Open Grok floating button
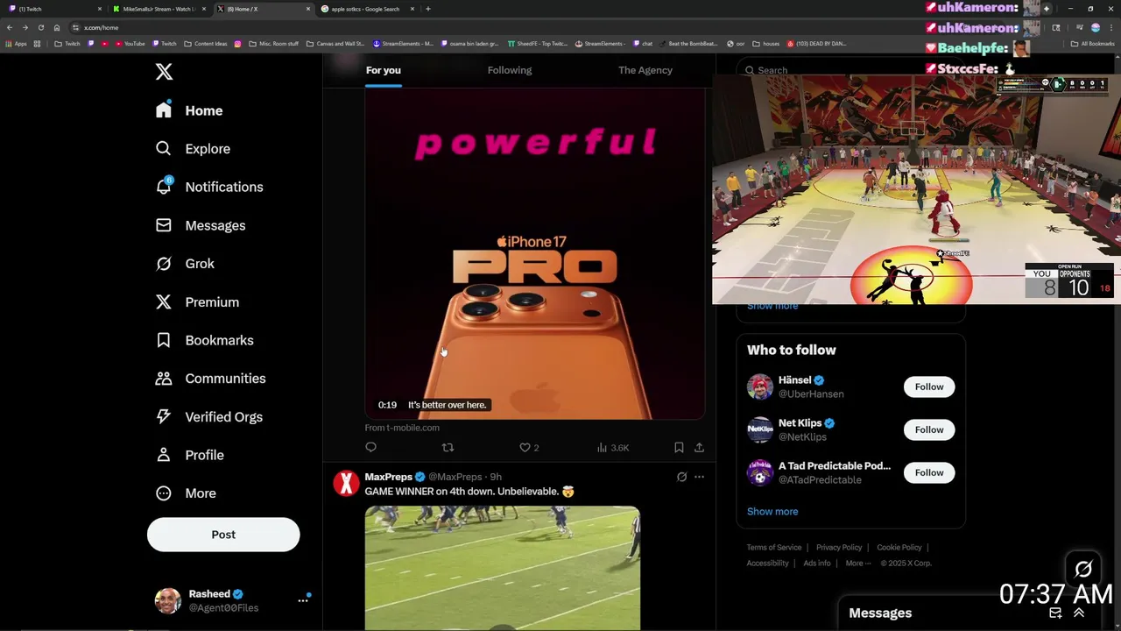1121x631 pixels. pos(1083,570)
